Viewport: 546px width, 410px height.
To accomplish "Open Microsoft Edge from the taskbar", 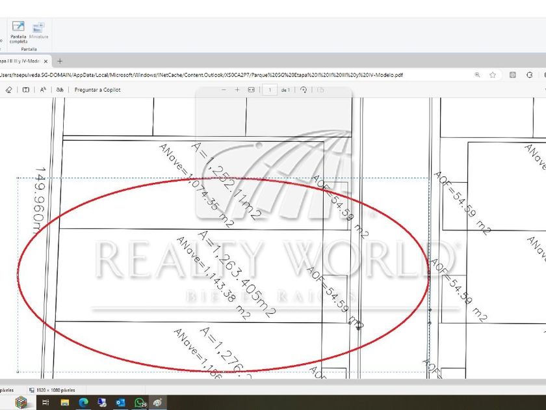I will point(83,403).
